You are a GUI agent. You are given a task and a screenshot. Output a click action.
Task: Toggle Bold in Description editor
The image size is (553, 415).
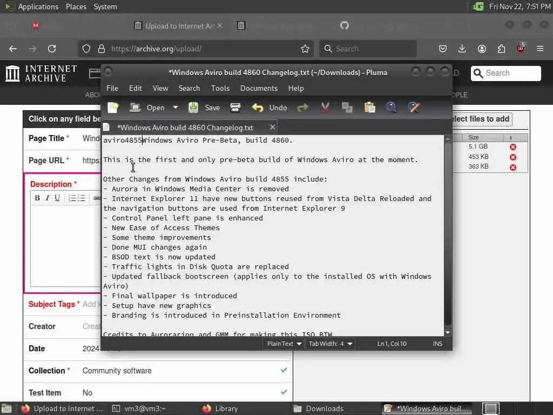37,198
